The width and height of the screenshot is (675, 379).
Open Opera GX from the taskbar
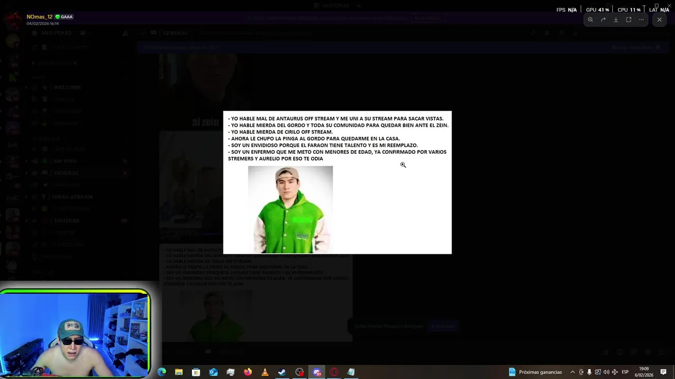[334, 372]
